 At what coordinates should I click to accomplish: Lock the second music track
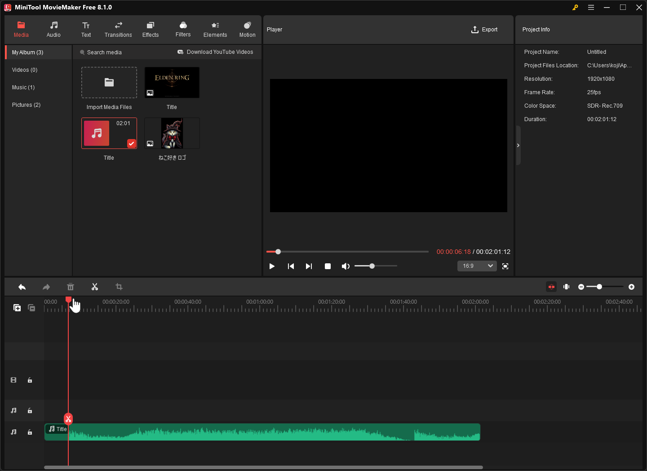(30, 432)
